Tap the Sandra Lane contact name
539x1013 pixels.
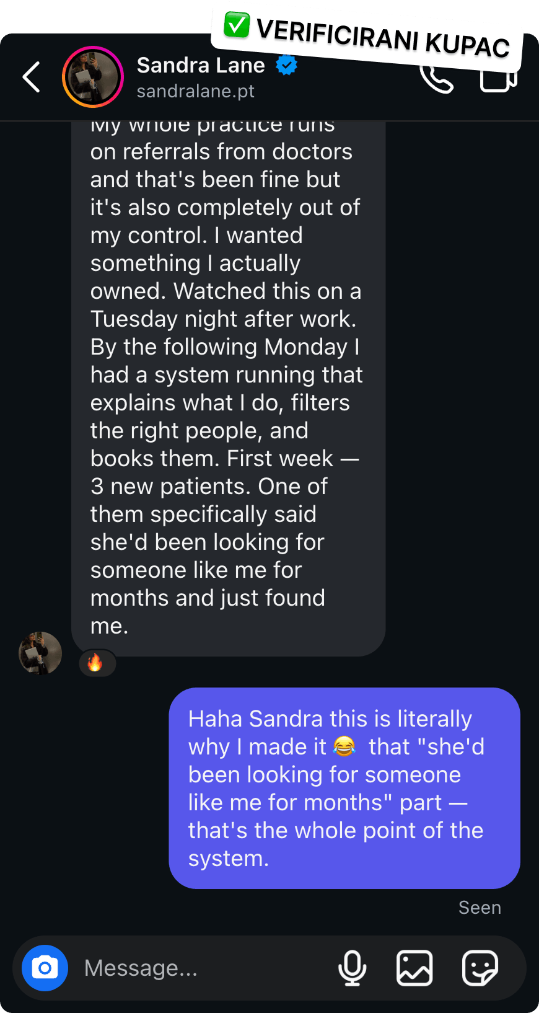[201, 65]
